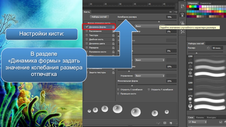Open Выкл dropdown below the 5% field
Viewport: 226px width, 127px height.
click(x=149, y=60)
